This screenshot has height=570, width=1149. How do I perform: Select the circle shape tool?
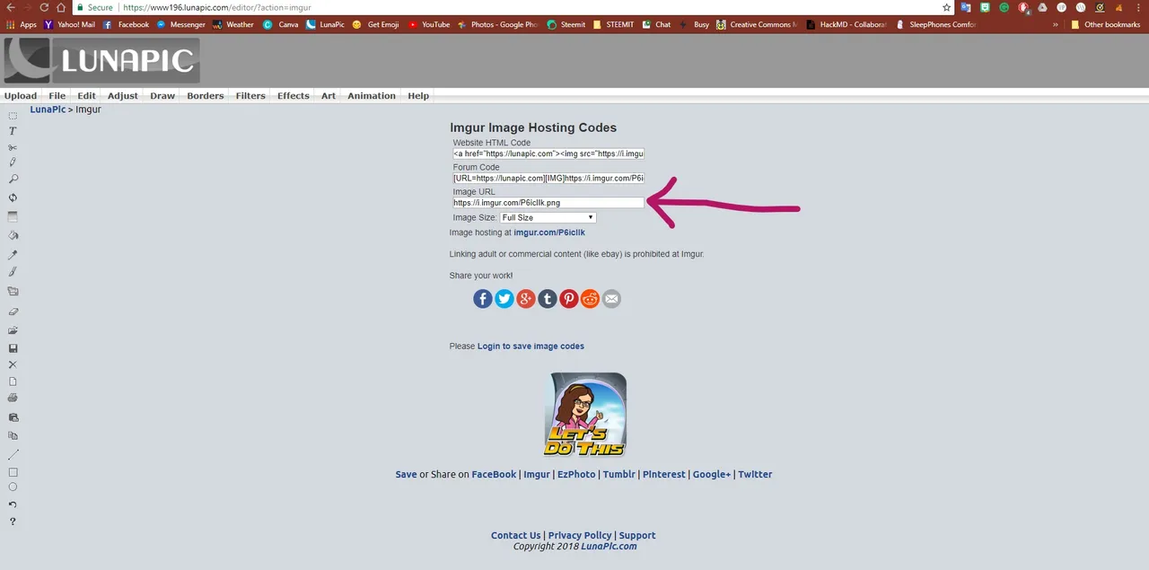pos(13,487)
